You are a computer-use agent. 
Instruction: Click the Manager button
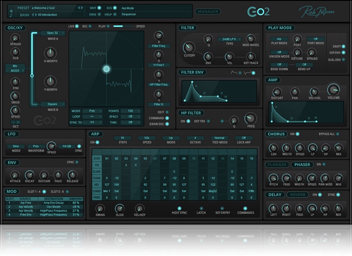point(208,11)
